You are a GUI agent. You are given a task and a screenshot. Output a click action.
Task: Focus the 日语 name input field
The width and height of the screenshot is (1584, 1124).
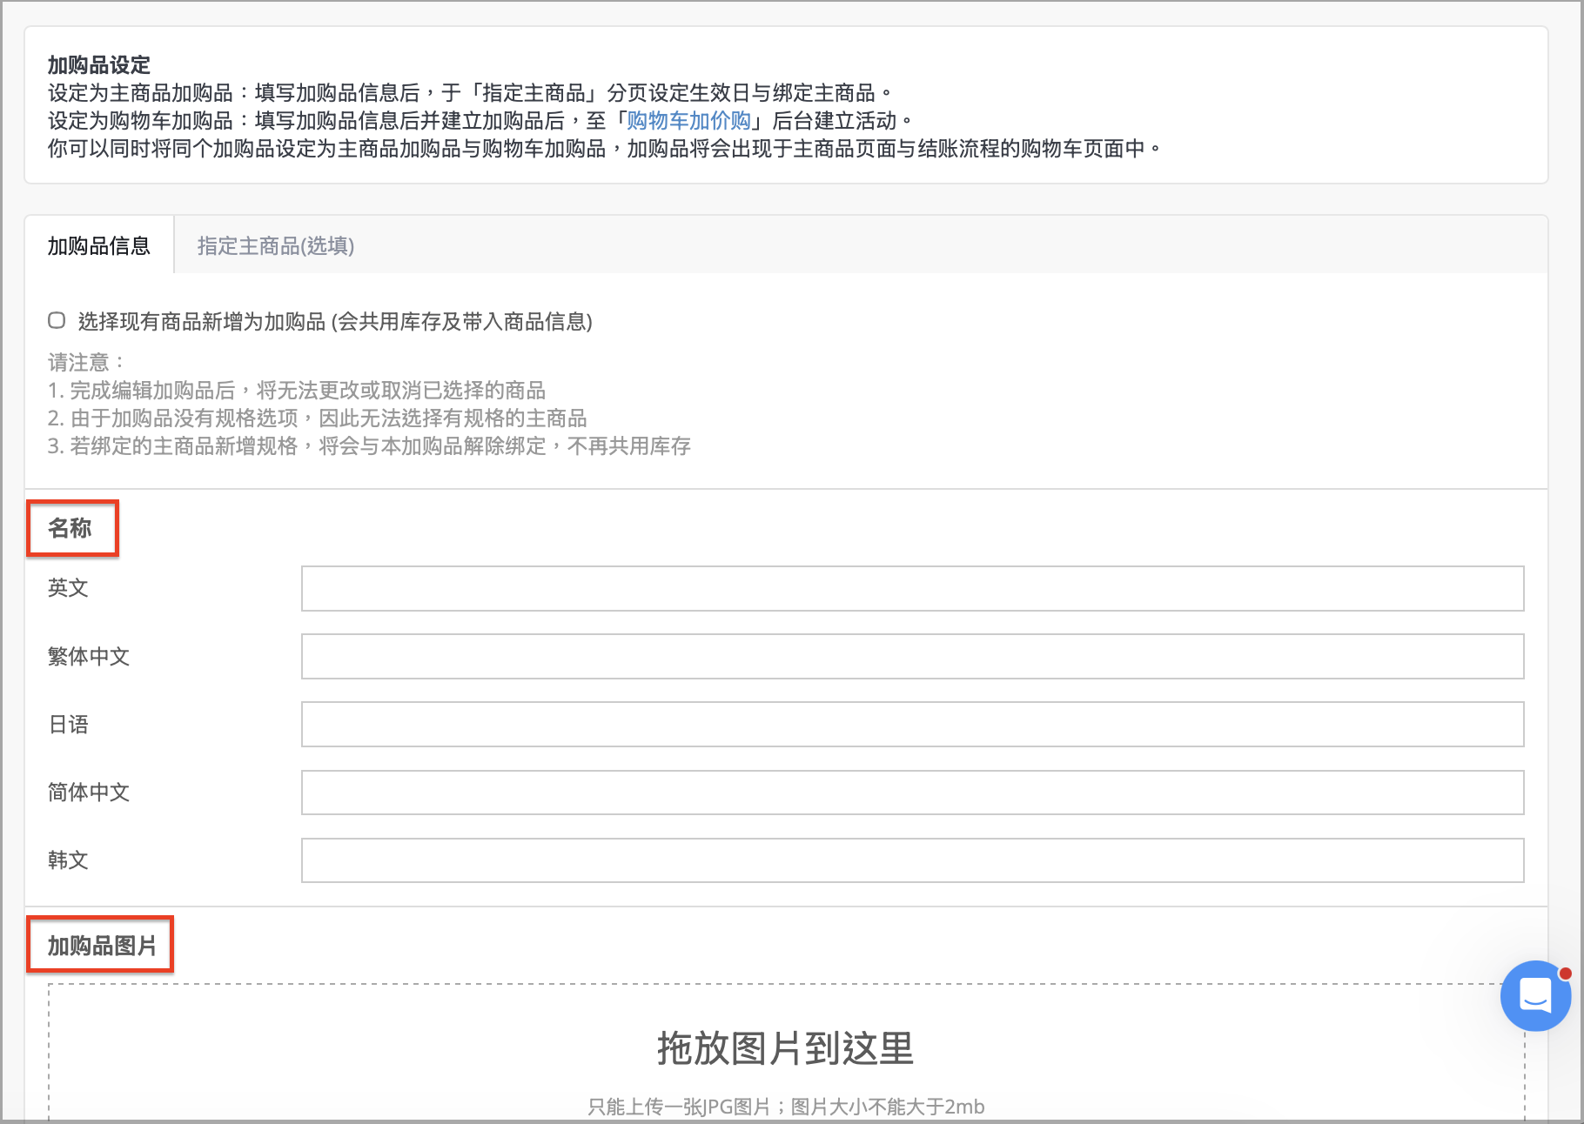tap(912, 725)
